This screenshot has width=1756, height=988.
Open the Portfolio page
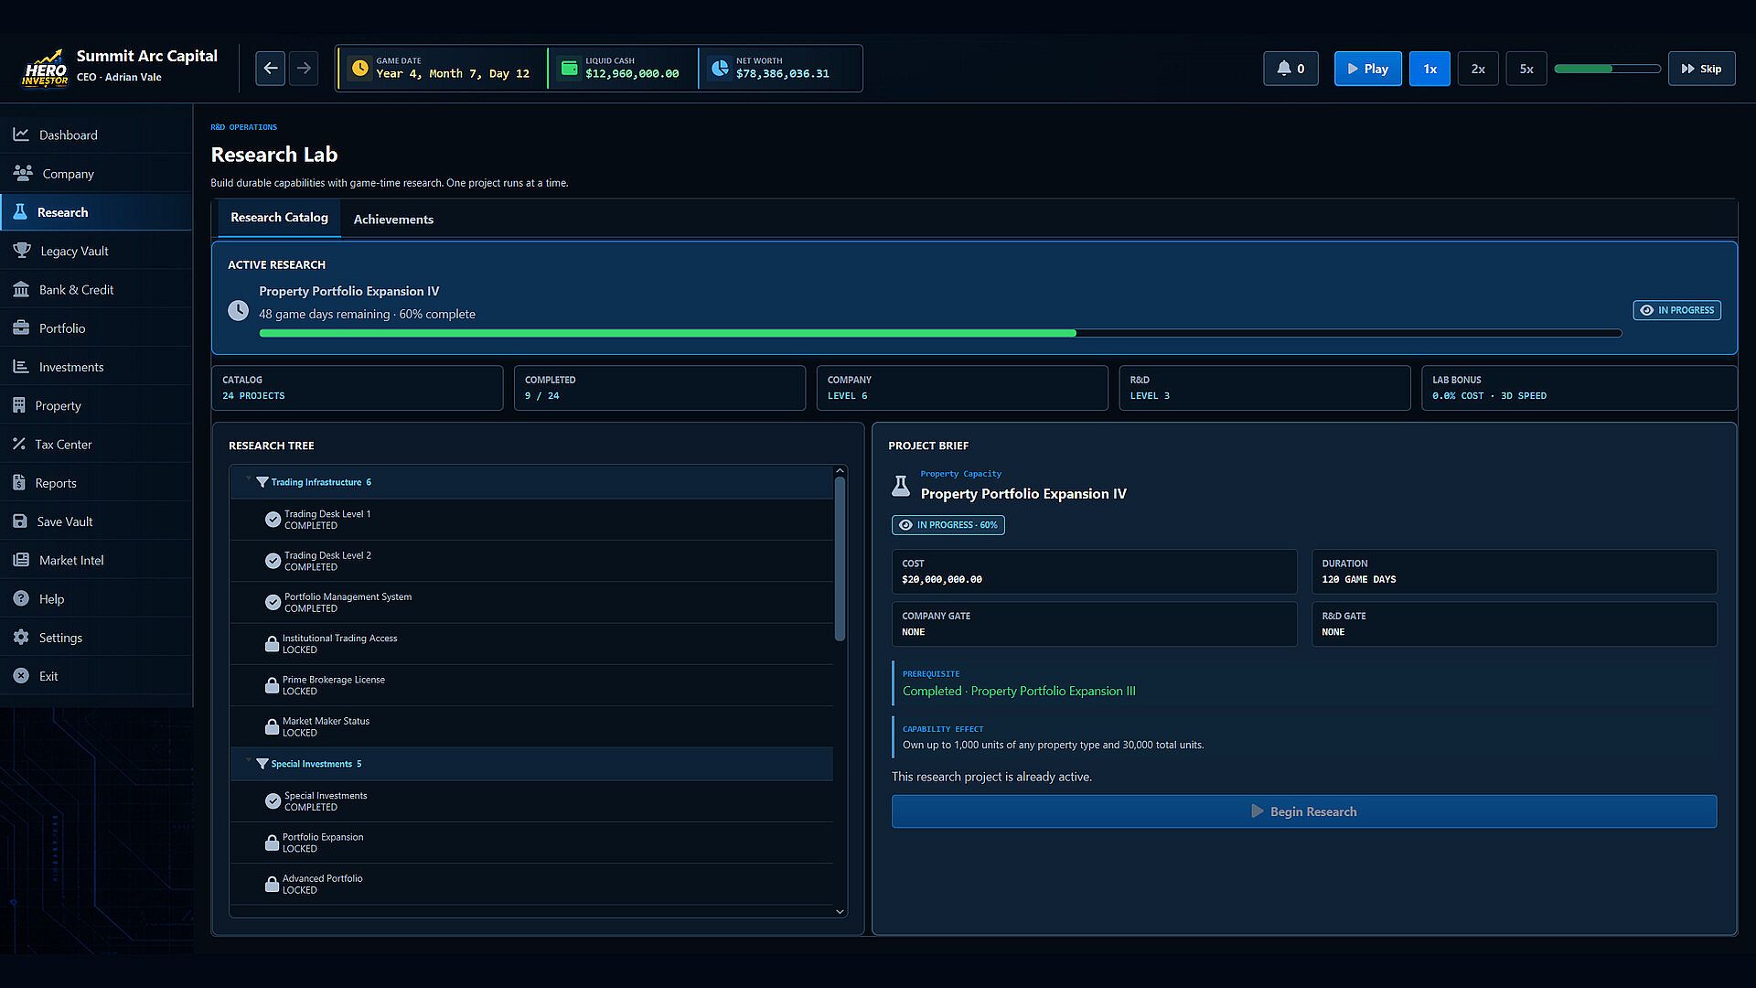click(96, 328)
